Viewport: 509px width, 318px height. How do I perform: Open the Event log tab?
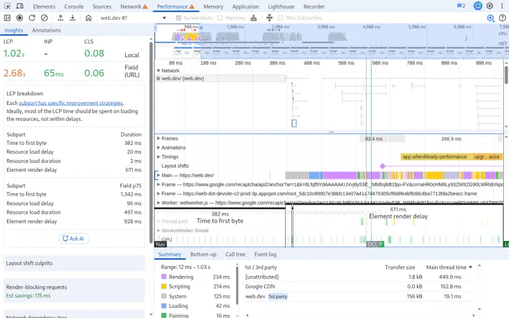click(265, 254)
